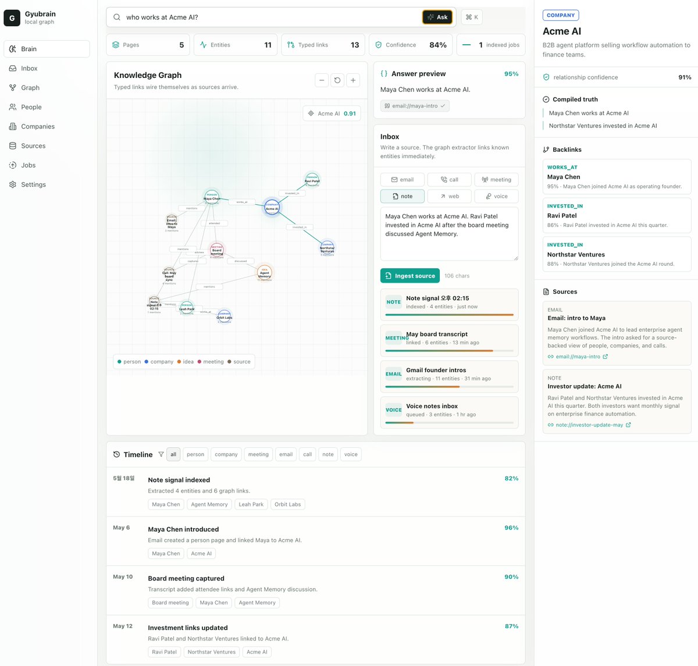Reset the knowledge graph view
This screenshot has width=698, height=666.
tap(337, 80)
